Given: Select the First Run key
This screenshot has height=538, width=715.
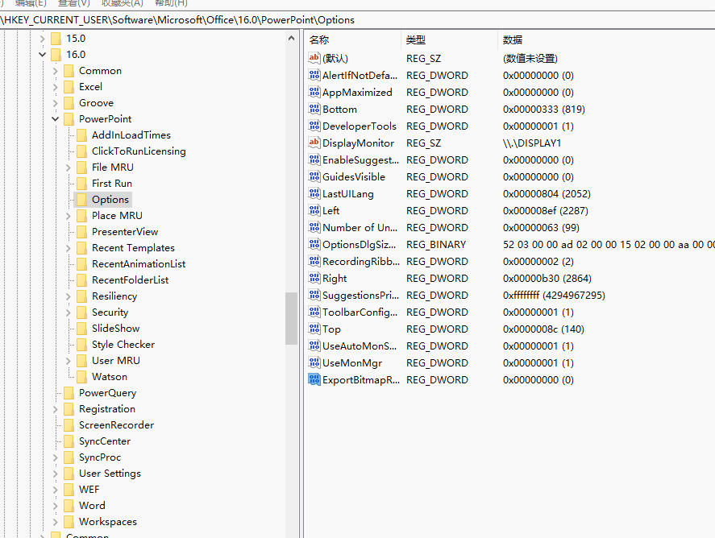Looking at the screenshot, I should click(112, 183).
